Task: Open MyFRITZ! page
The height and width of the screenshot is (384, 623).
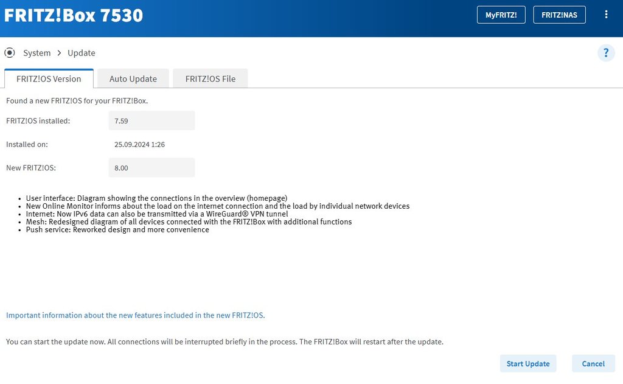Action: [x=501, y=15]
